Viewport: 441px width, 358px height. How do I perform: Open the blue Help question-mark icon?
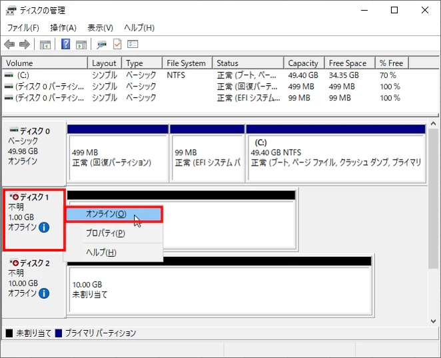point(65,44)
